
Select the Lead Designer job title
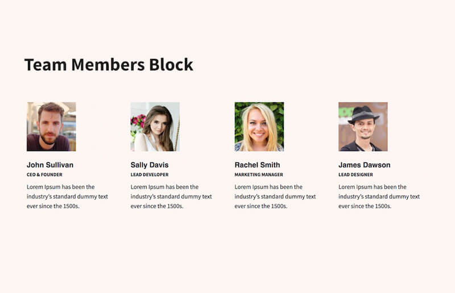click(355, 174)
